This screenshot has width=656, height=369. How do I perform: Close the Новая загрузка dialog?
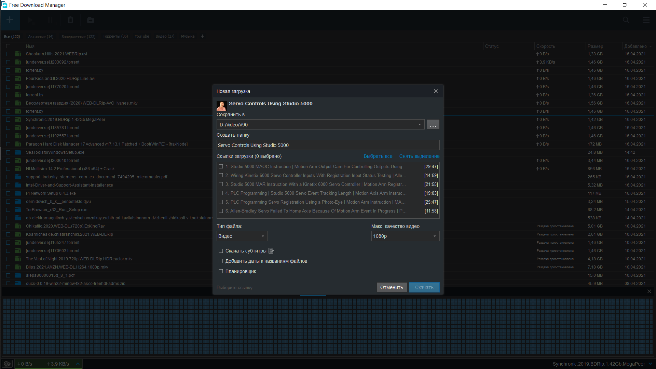[436, 91]
